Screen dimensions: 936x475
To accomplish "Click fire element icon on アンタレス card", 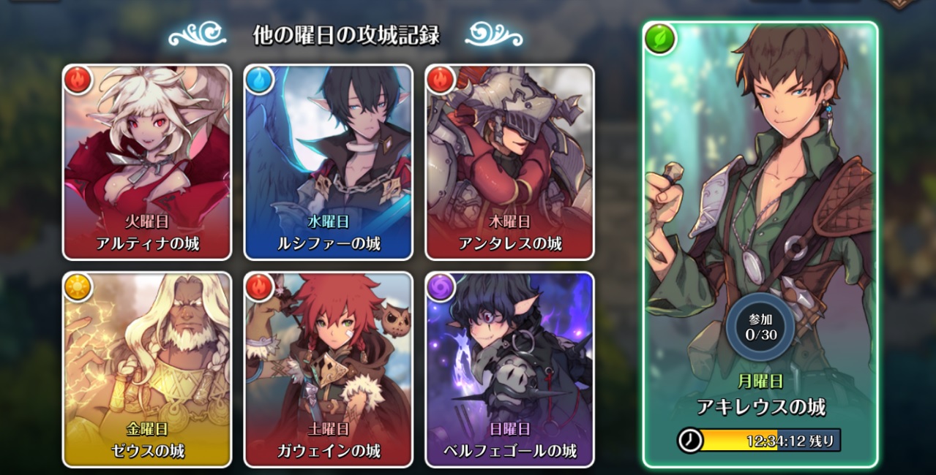I will (x=441, y=80).
